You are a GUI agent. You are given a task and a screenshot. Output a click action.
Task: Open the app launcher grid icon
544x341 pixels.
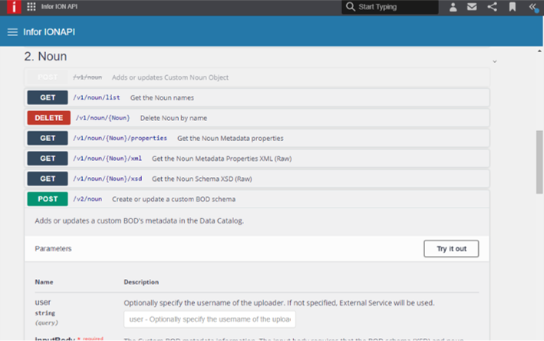[x=31, y=7]
